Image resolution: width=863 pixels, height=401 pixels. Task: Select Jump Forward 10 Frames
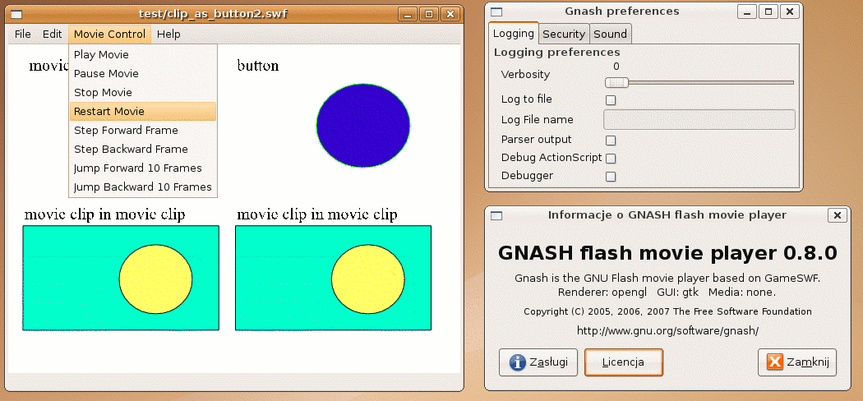coord(142,168)
